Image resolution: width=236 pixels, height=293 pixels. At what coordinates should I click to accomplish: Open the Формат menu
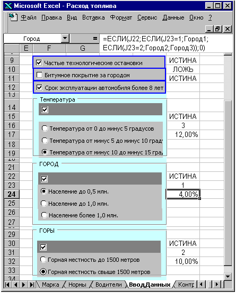(121, 17)
